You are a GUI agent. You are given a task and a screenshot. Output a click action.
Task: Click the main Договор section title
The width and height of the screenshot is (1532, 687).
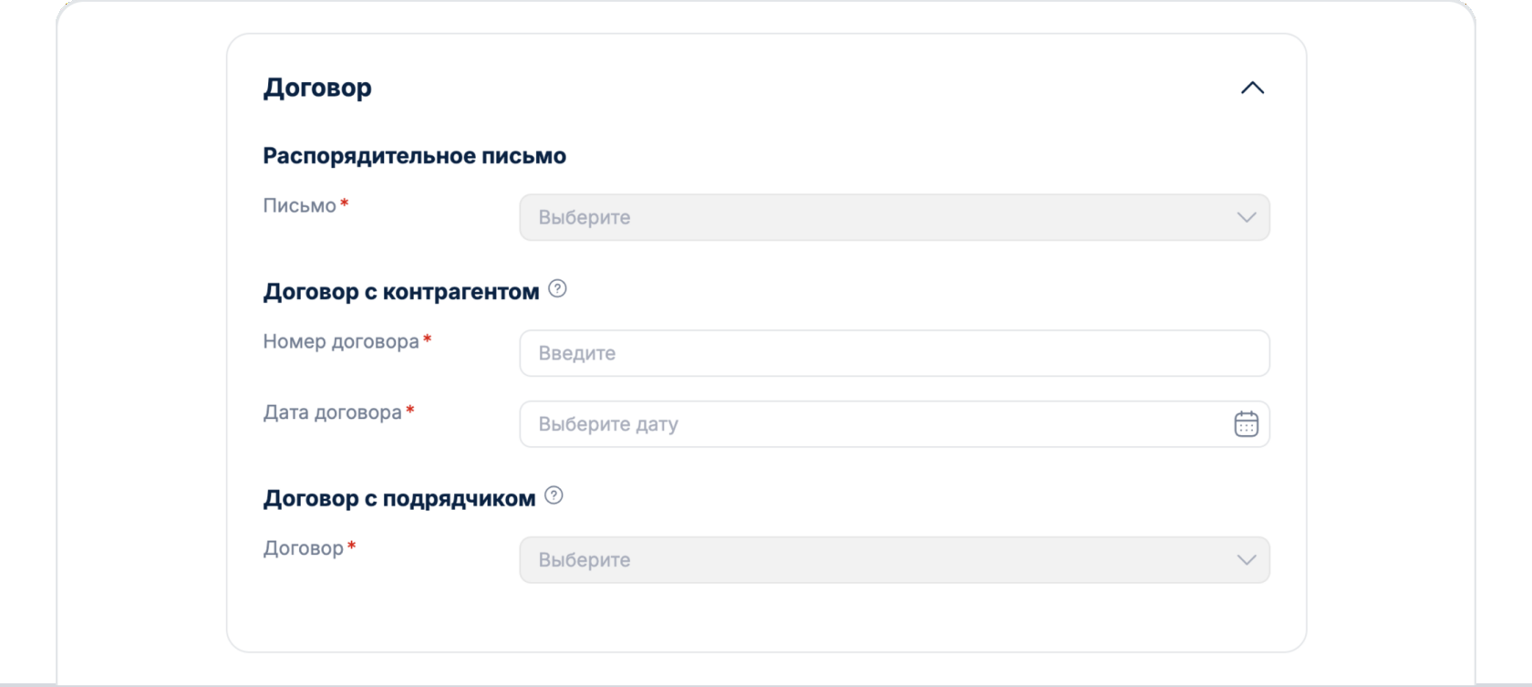pos(317,88)
